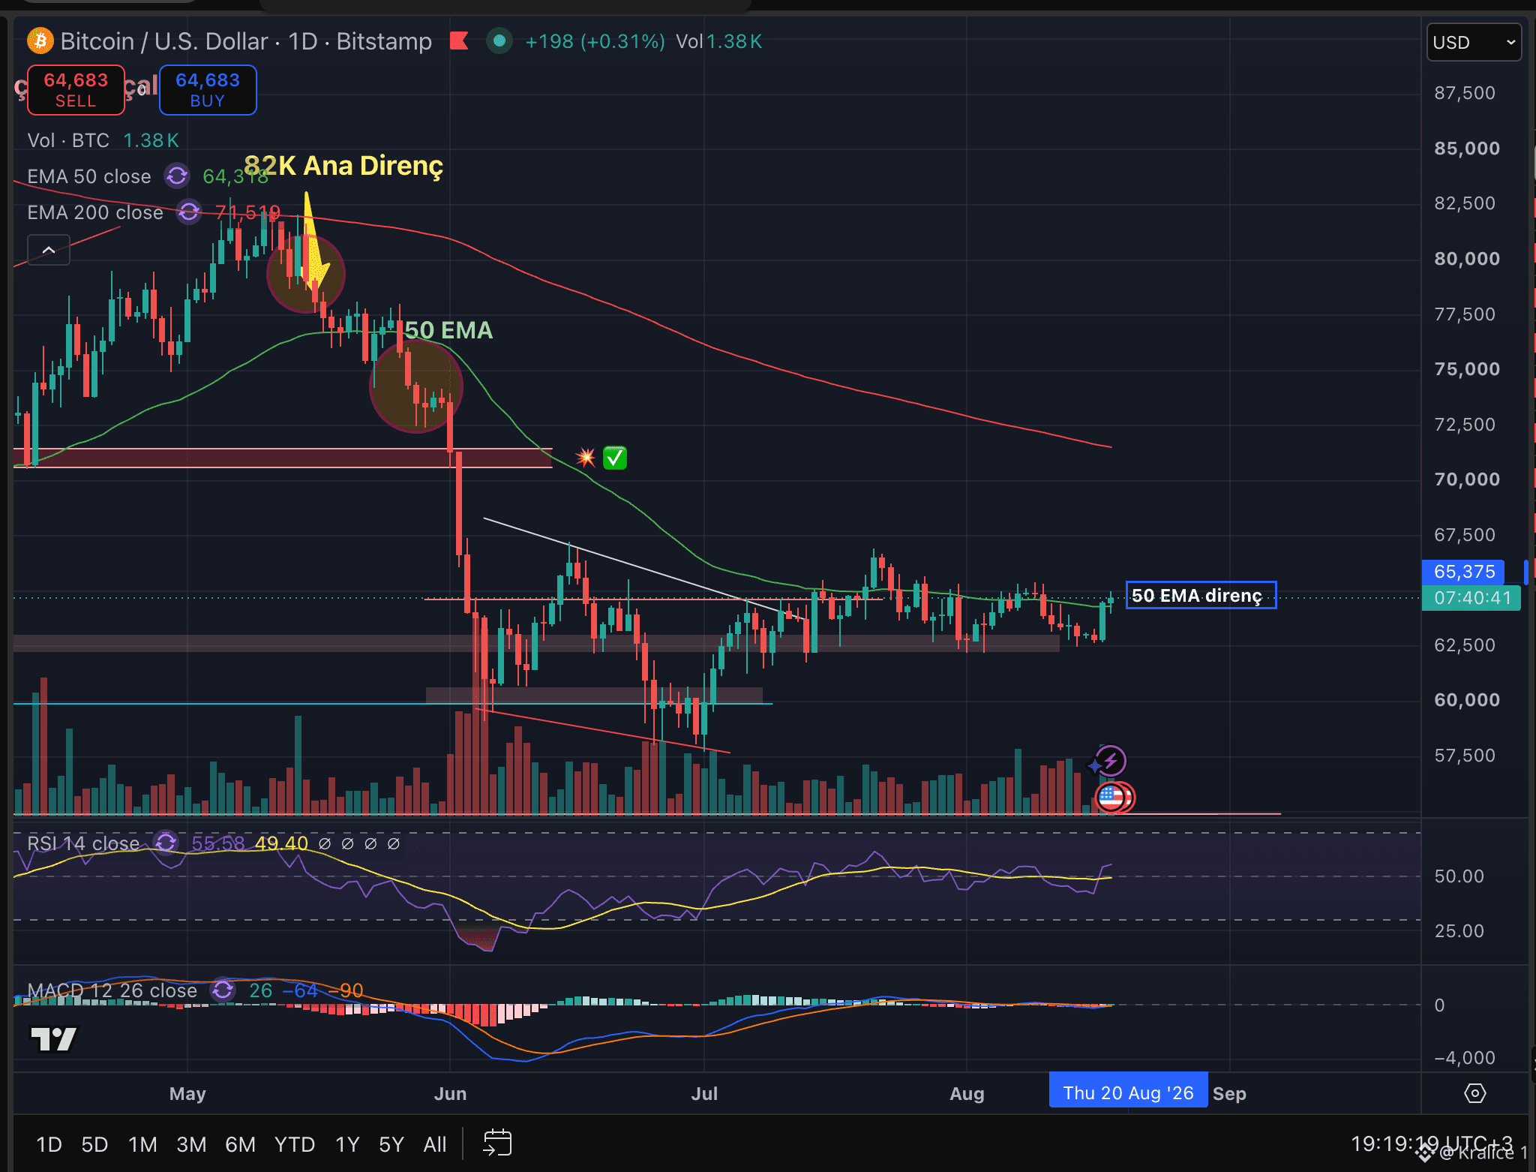Screen dimensions: 1536x1172
Task: Open the go-to-date calendar icon
Action: pyautogui.click(x=497, y=1143)
